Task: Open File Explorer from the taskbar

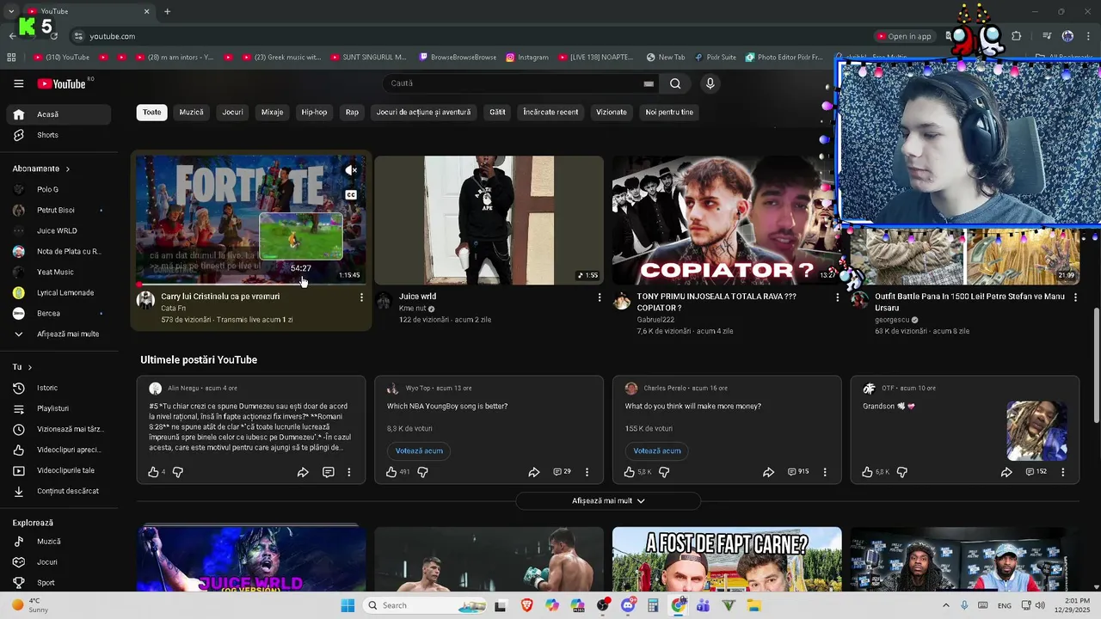Action: [x=754, y=605]
